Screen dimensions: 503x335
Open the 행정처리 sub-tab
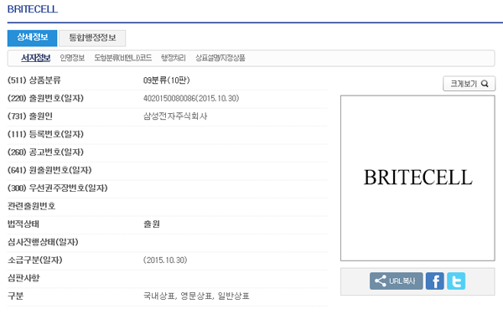click(x=174, y=58)
